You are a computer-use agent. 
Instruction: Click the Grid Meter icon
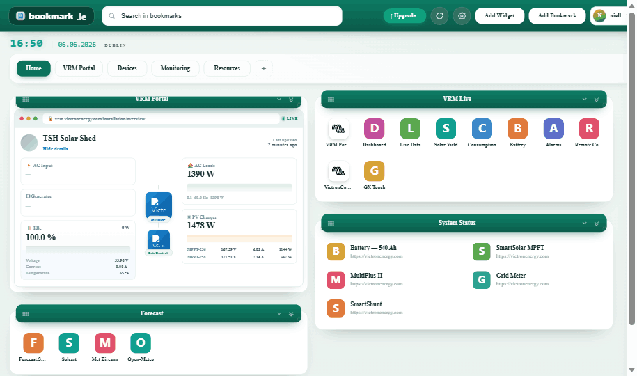click(482, 280)
